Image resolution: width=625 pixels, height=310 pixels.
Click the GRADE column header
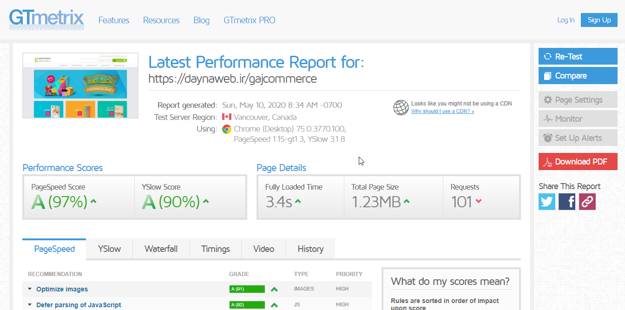[x=239, y=274]
